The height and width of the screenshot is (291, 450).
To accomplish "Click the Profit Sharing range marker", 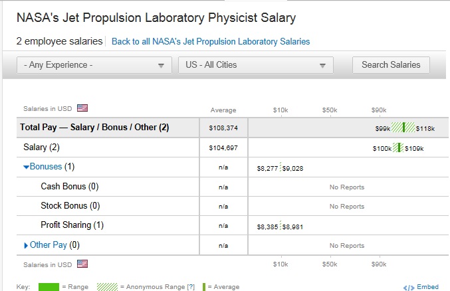I will [281, 226].
